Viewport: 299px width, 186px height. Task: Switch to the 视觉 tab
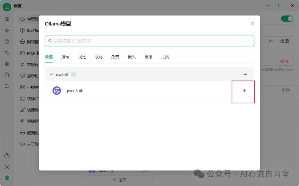pyautogui.click(x=82, y=57)
